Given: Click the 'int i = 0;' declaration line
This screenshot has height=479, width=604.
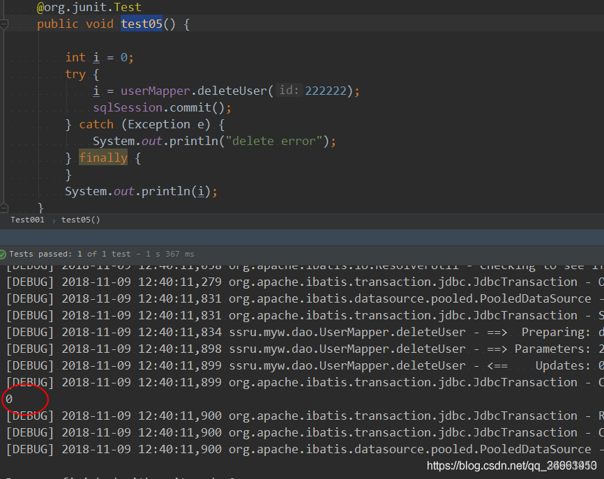Looking at the screenshot, I should 99,57.
